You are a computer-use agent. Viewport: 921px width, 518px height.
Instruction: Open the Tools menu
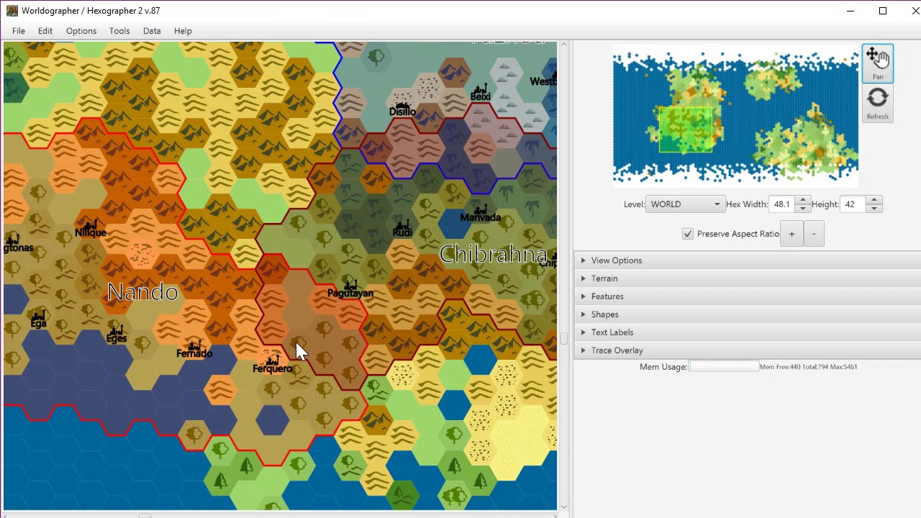coord(119,31)
